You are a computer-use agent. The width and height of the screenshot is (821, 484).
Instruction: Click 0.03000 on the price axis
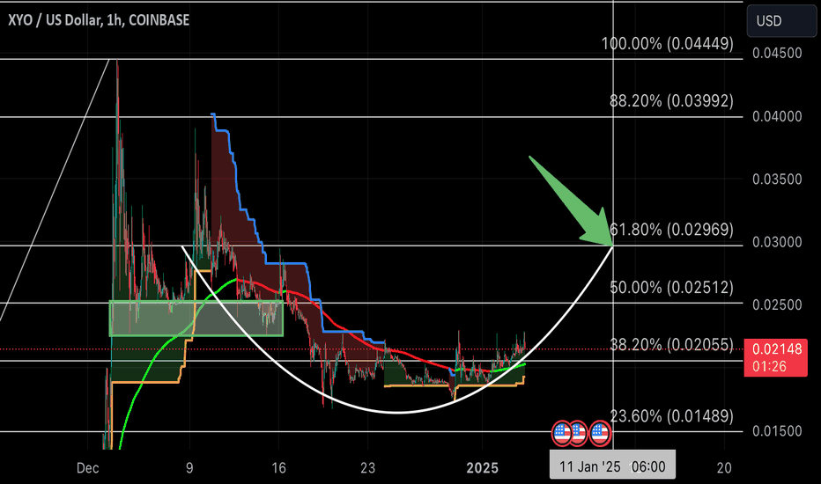pyautogui.click(x=777, y=242)
